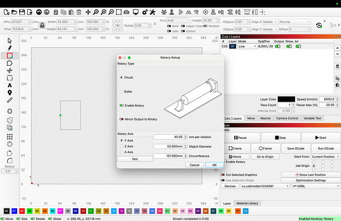The height and width of the screenshot is (221, 341).
Task: Toggle Mirror Output to Rotary
Action: 122,119
